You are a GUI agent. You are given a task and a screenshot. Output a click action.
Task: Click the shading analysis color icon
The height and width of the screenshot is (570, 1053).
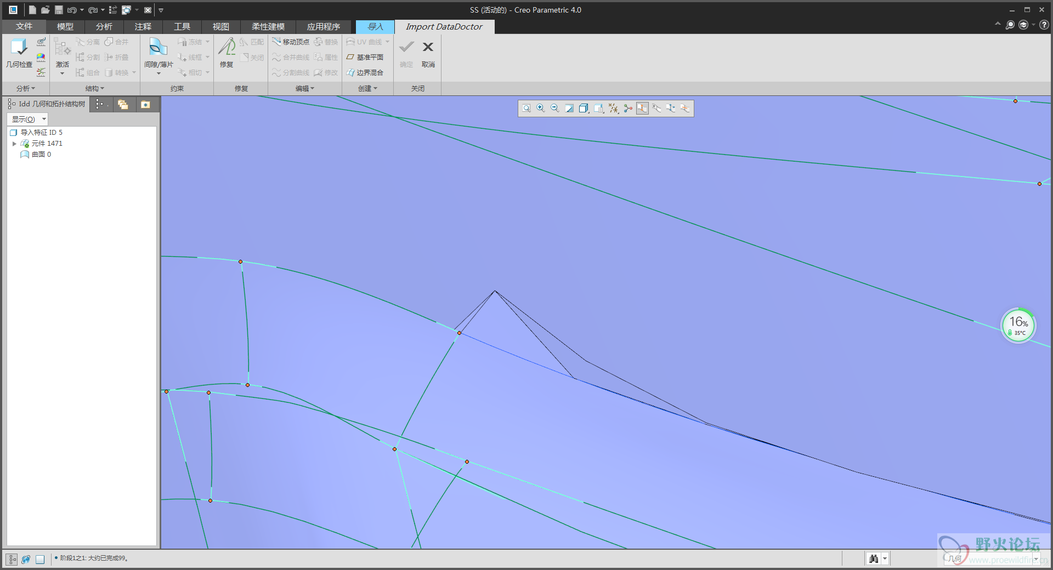coord(41,57)
